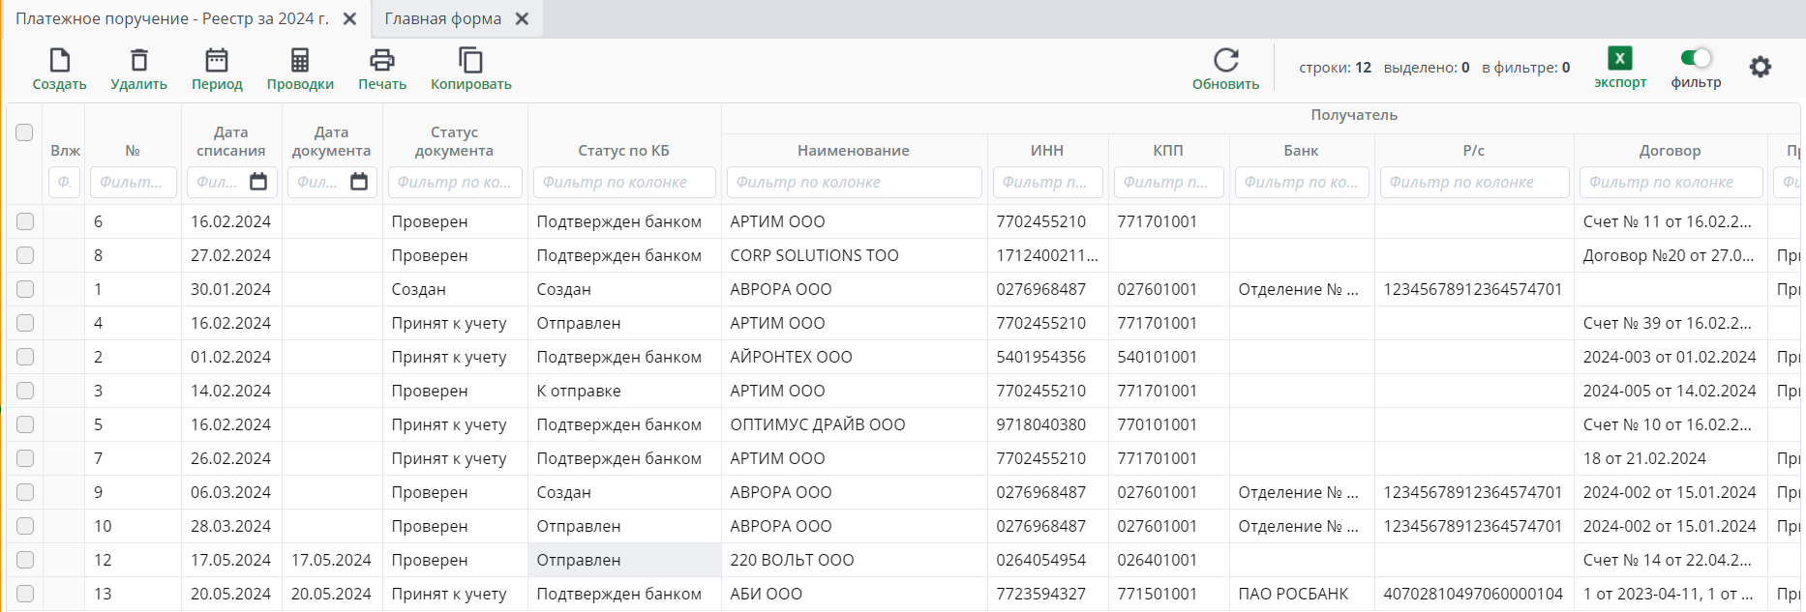Sort by the Наименование column header
Image resolution: width=1806 pixels, height=612 pixels.
click(853, 151)
